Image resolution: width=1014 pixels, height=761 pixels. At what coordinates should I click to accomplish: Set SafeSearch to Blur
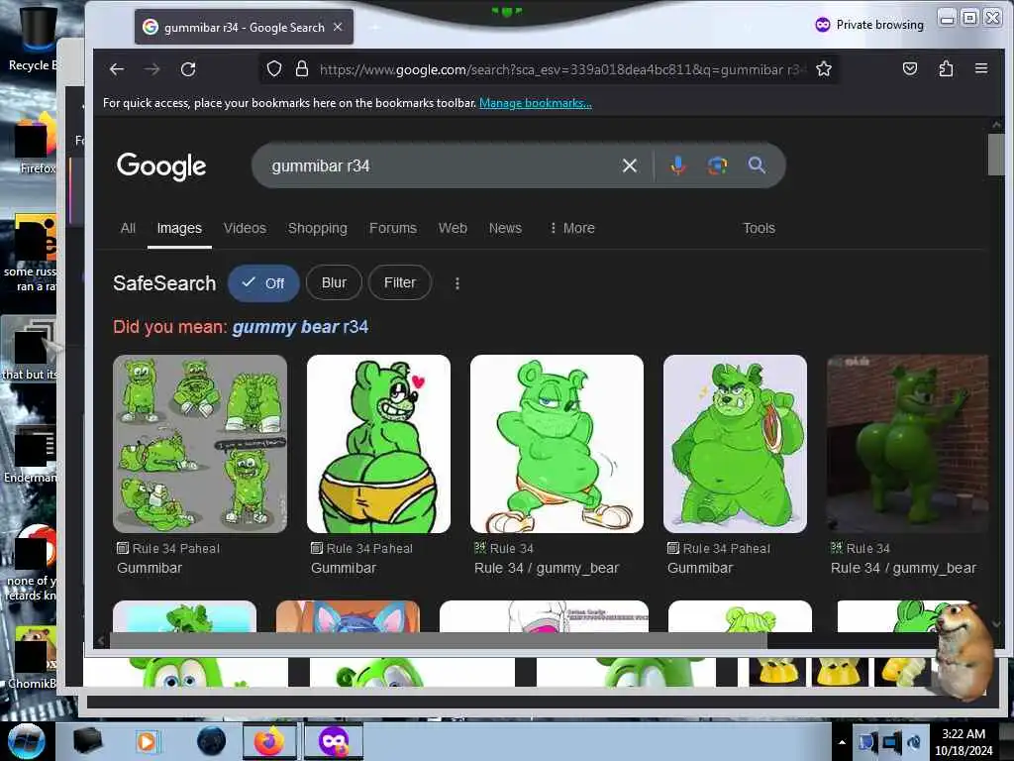pos(334,282)
